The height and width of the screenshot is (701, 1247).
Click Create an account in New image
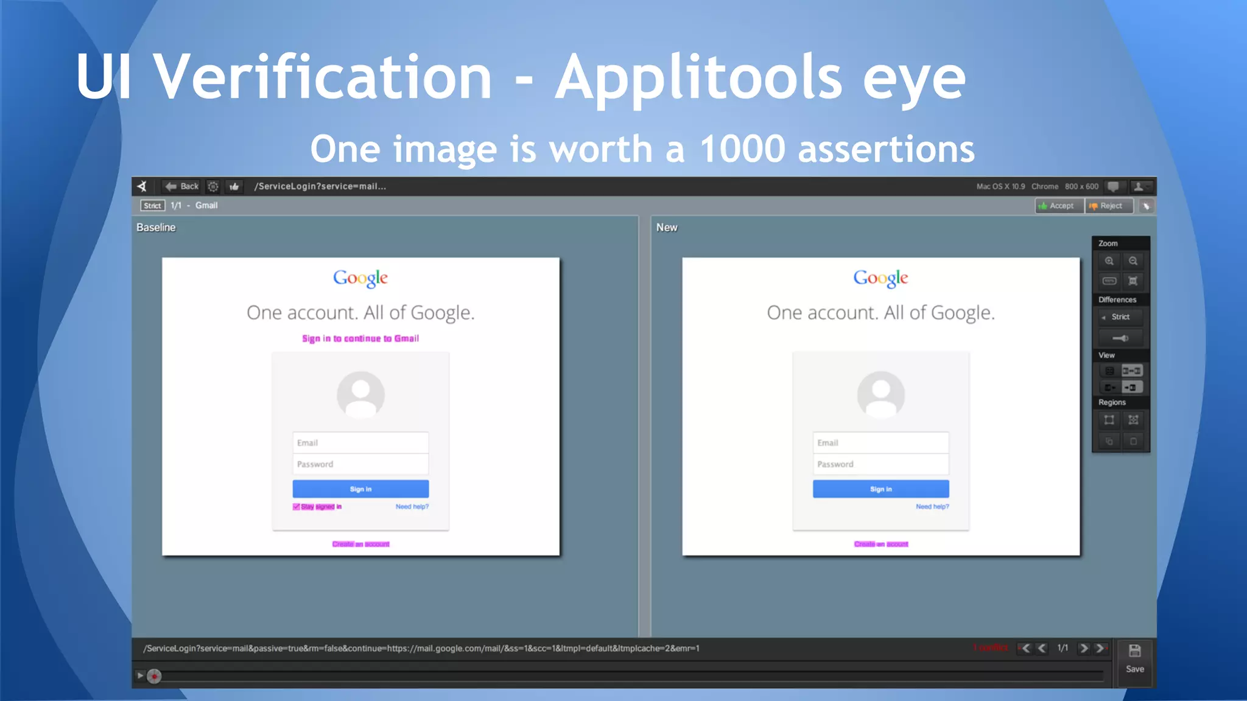click(x=881, y=544)
